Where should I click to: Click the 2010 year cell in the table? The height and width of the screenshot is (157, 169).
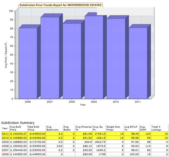(5, 138)
